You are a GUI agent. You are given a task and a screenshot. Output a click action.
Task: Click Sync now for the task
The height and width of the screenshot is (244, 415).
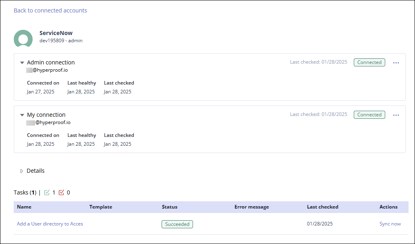[x=390, y=223]
